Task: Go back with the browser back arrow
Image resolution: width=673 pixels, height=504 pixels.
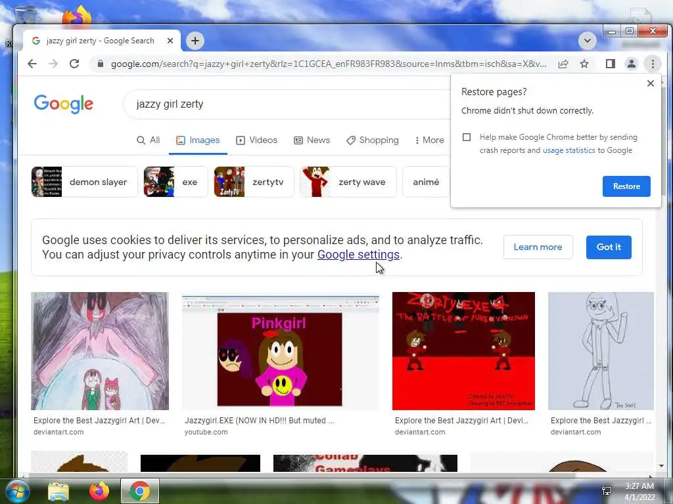Action: click(x=32, y=64)
